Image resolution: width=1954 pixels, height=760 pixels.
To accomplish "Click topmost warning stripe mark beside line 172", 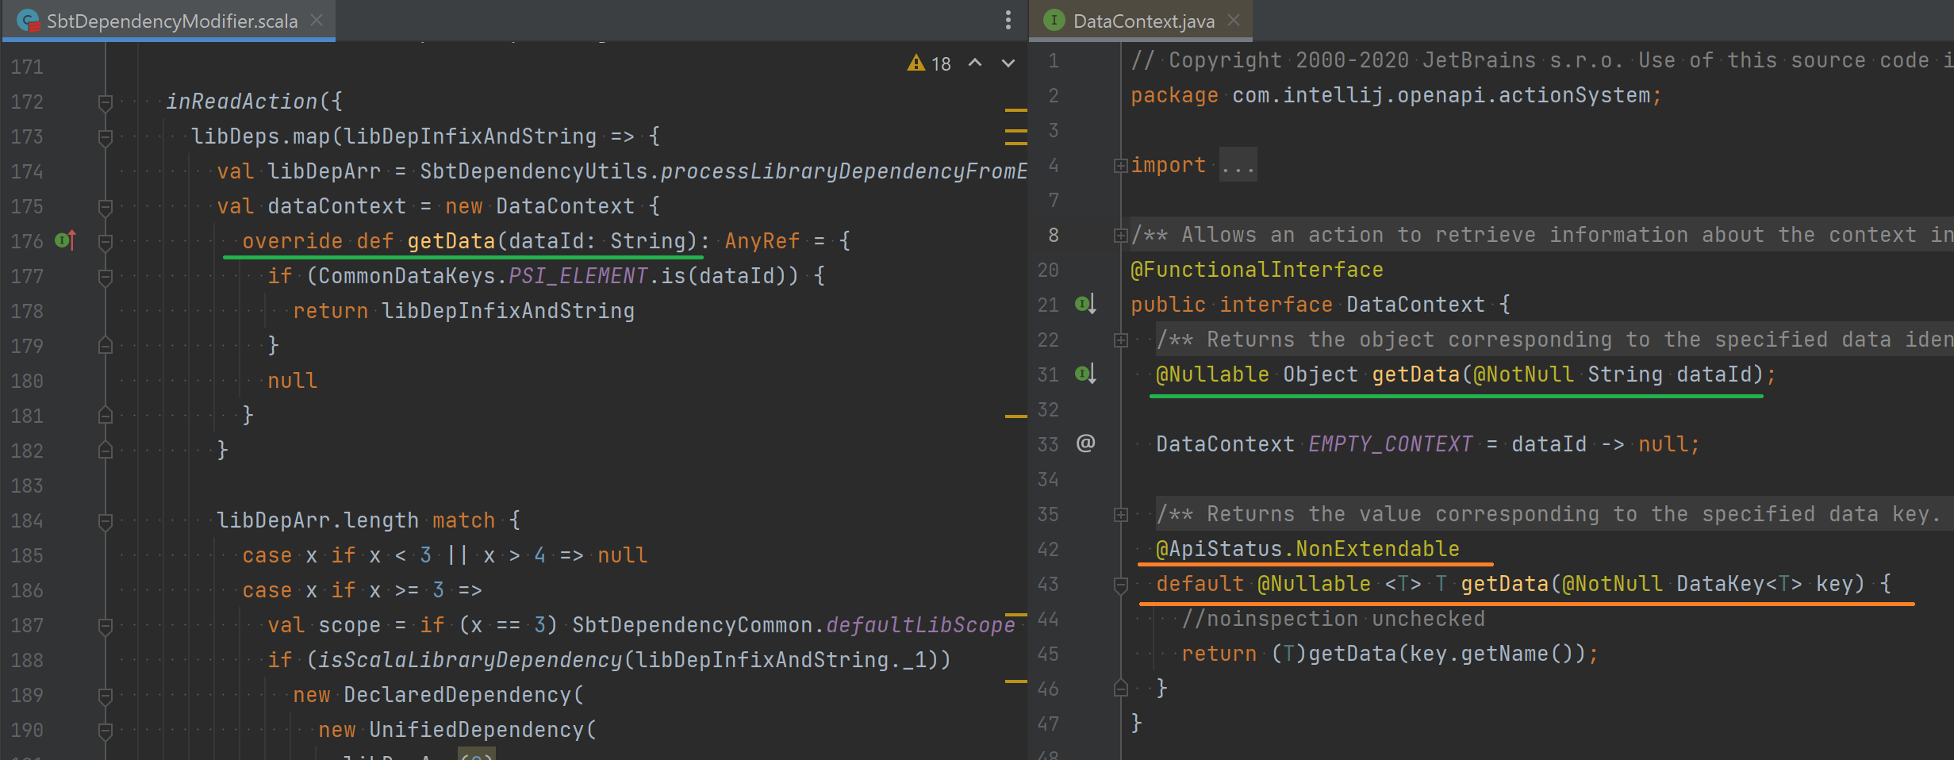I will [1015, 109].
